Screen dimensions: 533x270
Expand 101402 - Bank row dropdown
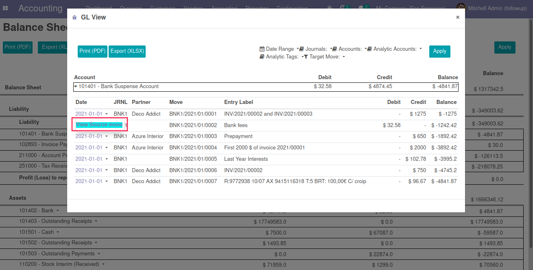click(58, 211)
